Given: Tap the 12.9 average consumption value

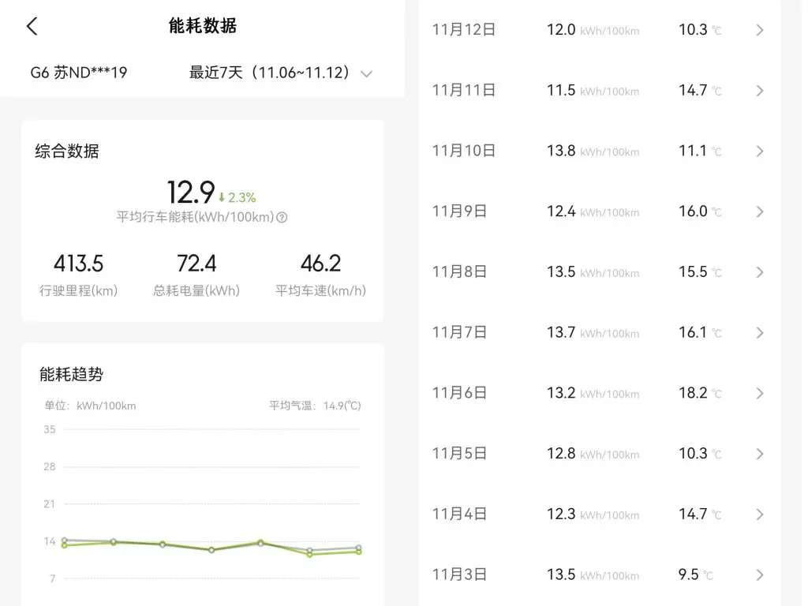Looking at the screenshot, I should (x=191, y=193).
